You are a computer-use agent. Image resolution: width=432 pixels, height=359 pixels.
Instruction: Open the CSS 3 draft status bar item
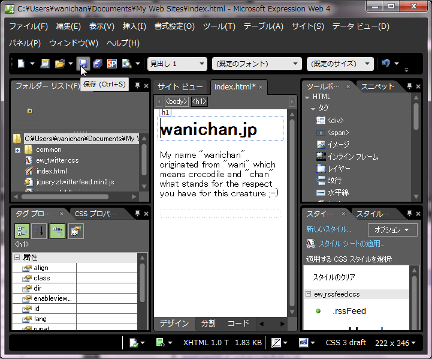coord(346,343)
